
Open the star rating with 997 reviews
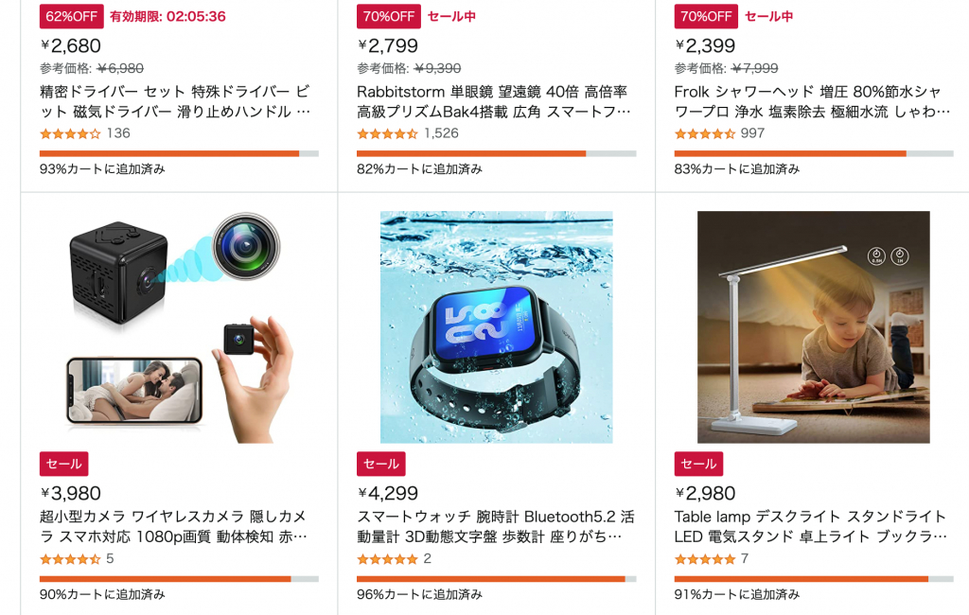(720, 133)
